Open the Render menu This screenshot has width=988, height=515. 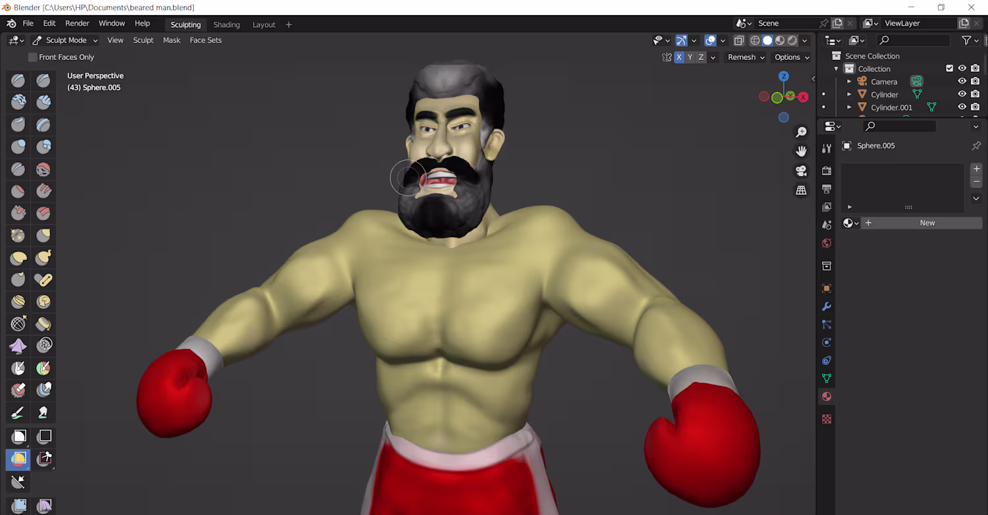pos(77,23)
